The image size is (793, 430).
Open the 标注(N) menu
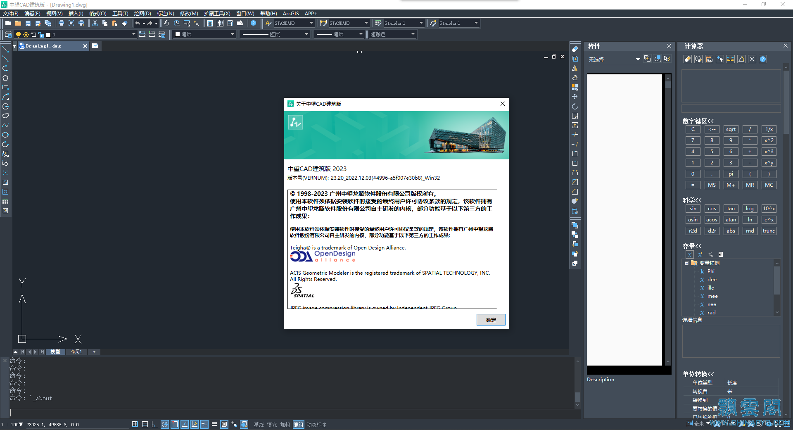(166, 14)
